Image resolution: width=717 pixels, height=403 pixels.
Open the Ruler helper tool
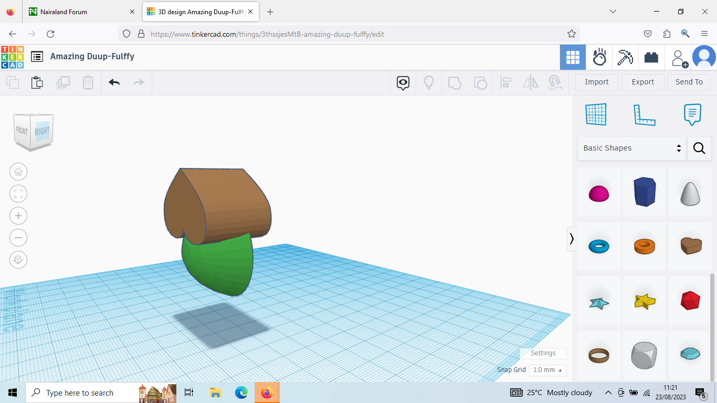pos(645,114)
